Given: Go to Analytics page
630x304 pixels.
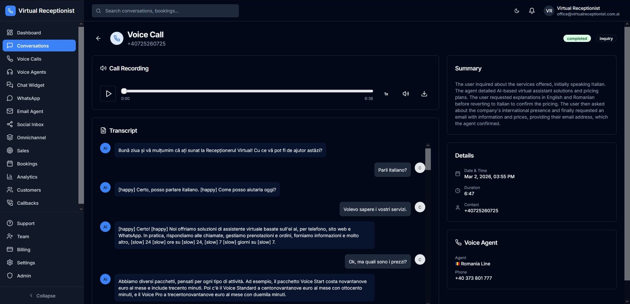Looking at the screenshot, I should click(x=27, y=177).
